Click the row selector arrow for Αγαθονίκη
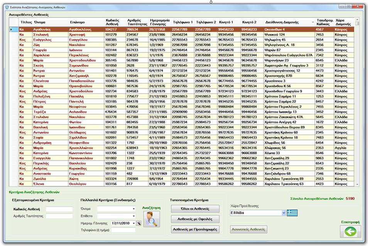The height and width of the screenshot is (246, 368). click(x=12, y=29)
